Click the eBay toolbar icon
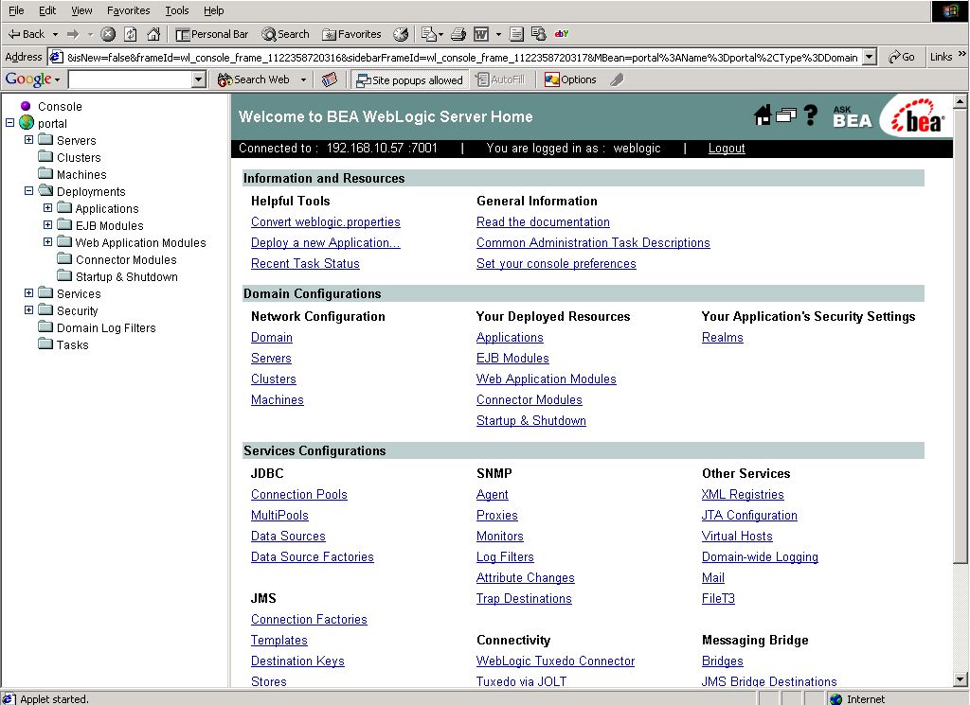Screen dimensions: 970x705 pos(562,34)
